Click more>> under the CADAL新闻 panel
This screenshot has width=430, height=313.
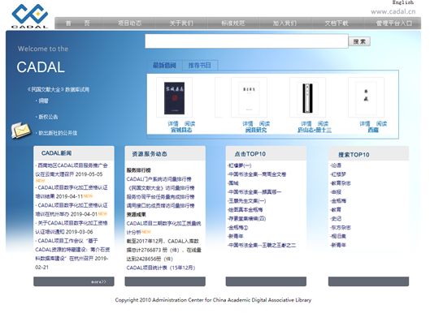click(98, 281)
